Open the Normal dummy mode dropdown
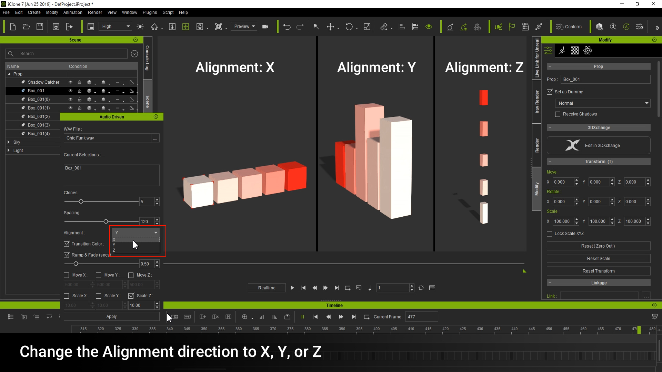 click(602, 103)
